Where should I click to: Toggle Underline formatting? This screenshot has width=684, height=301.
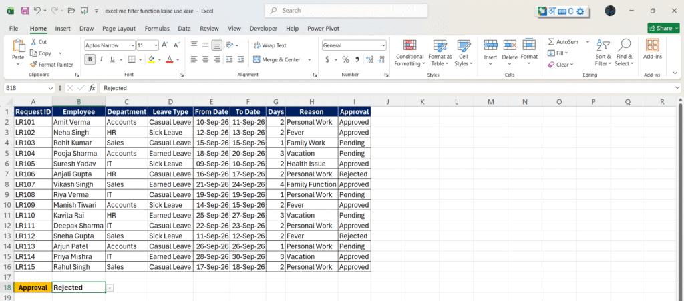click(x=112, y=59)
